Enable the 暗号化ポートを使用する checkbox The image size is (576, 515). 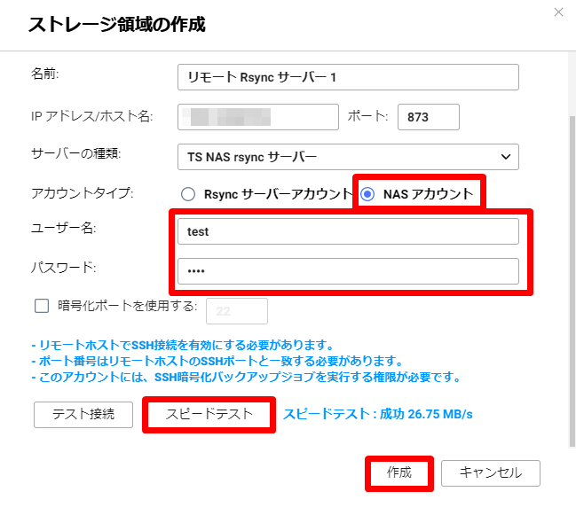click(x=42, y=307)
